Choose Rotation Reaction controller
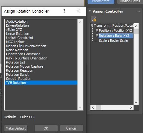This screenshot has height=133, width=143. click(41, 70)
